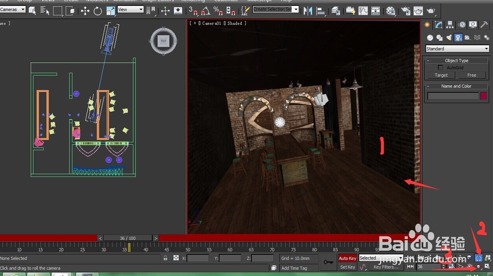Click the Align tool icon
This screenshot has height=276, width=493.
320,11
